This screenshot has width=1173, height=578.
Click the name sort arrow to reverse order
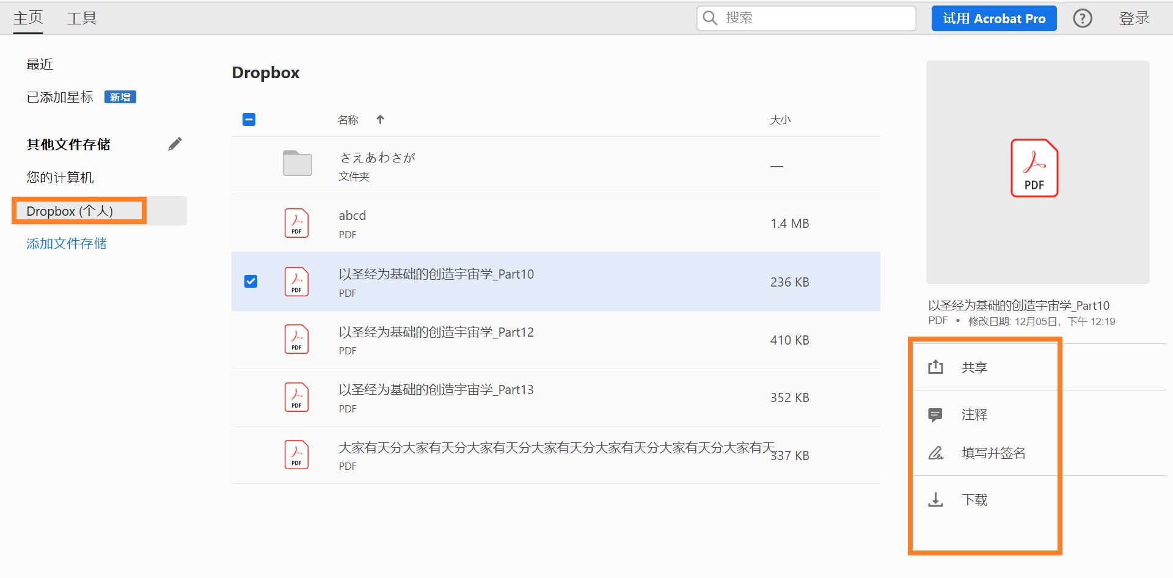tap(380, 119)
